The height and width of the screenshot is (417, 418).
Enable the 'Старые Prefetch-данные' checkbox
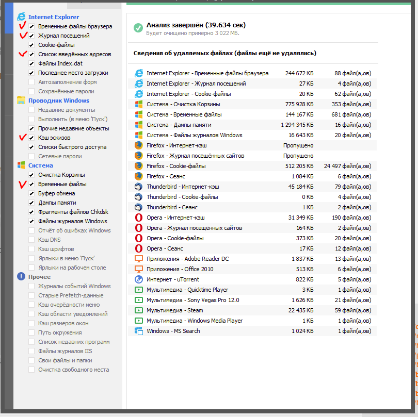[x=31, y=295]
